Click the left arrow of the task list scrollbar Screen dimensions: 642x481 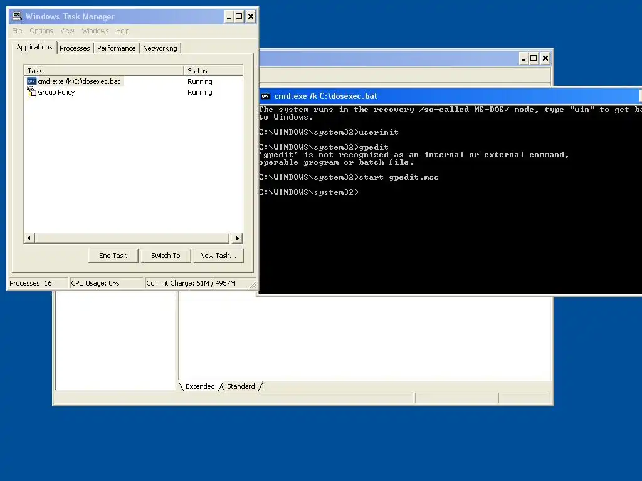(x=29, y=238)
